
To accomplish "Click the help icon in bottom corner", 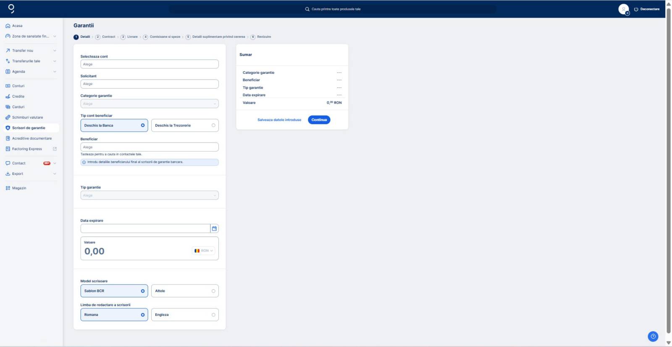I will click(x=653, y=337).
